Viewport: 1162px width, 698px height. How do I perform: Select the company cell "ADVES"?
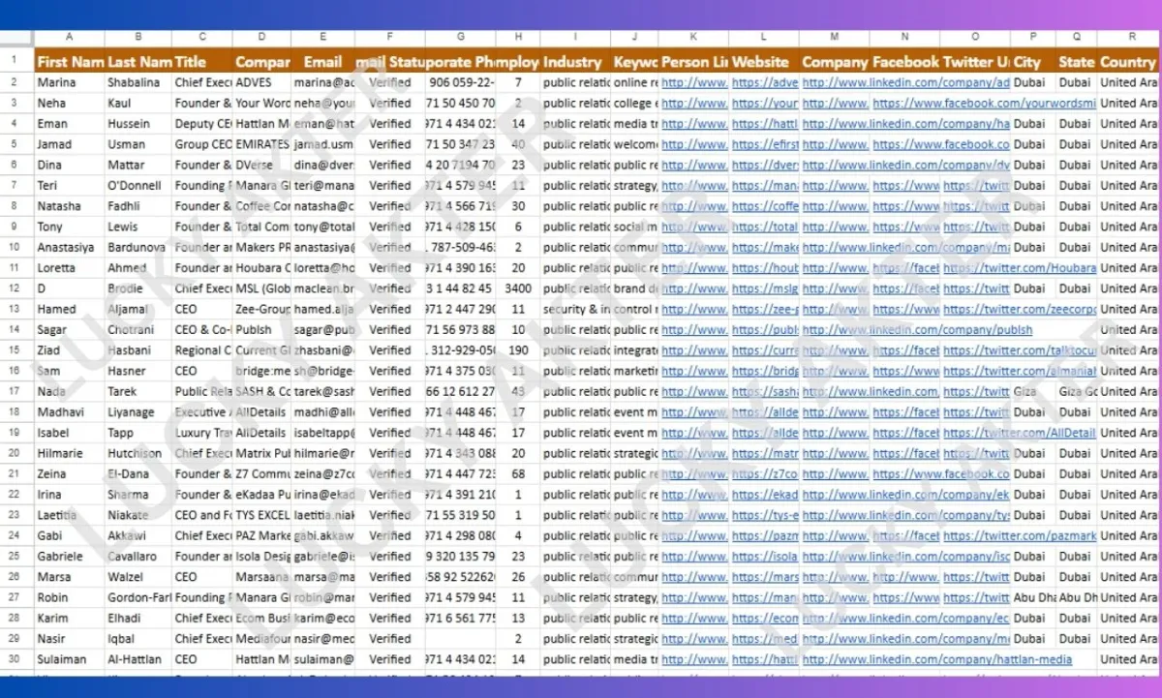click(262, 83)
